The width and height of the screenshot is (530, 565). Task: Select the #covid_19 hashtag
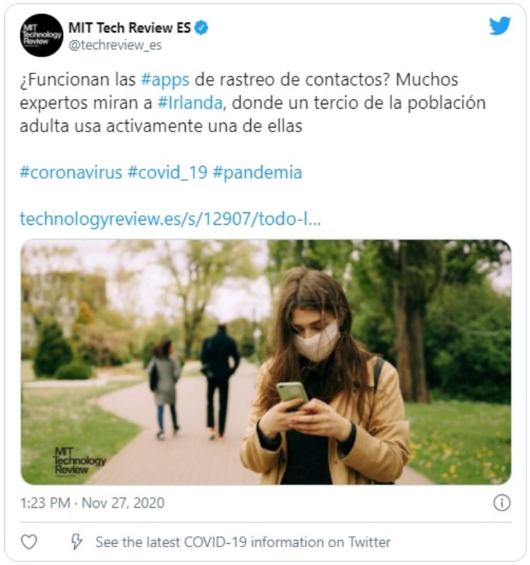167,173
